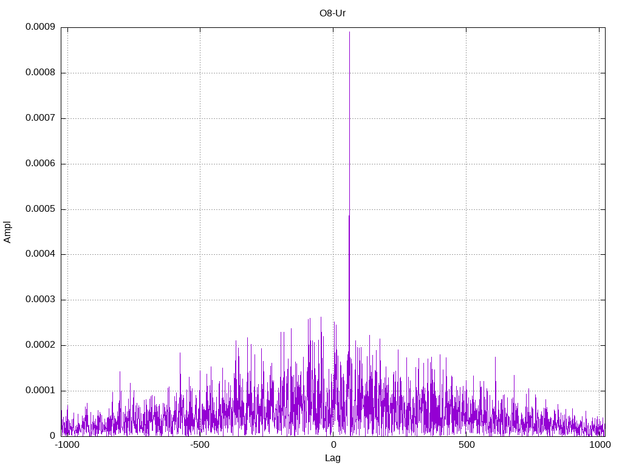Select the Ampl y-axis label
Viewport: 622px width, 466px height.
[x=7, y=232]
